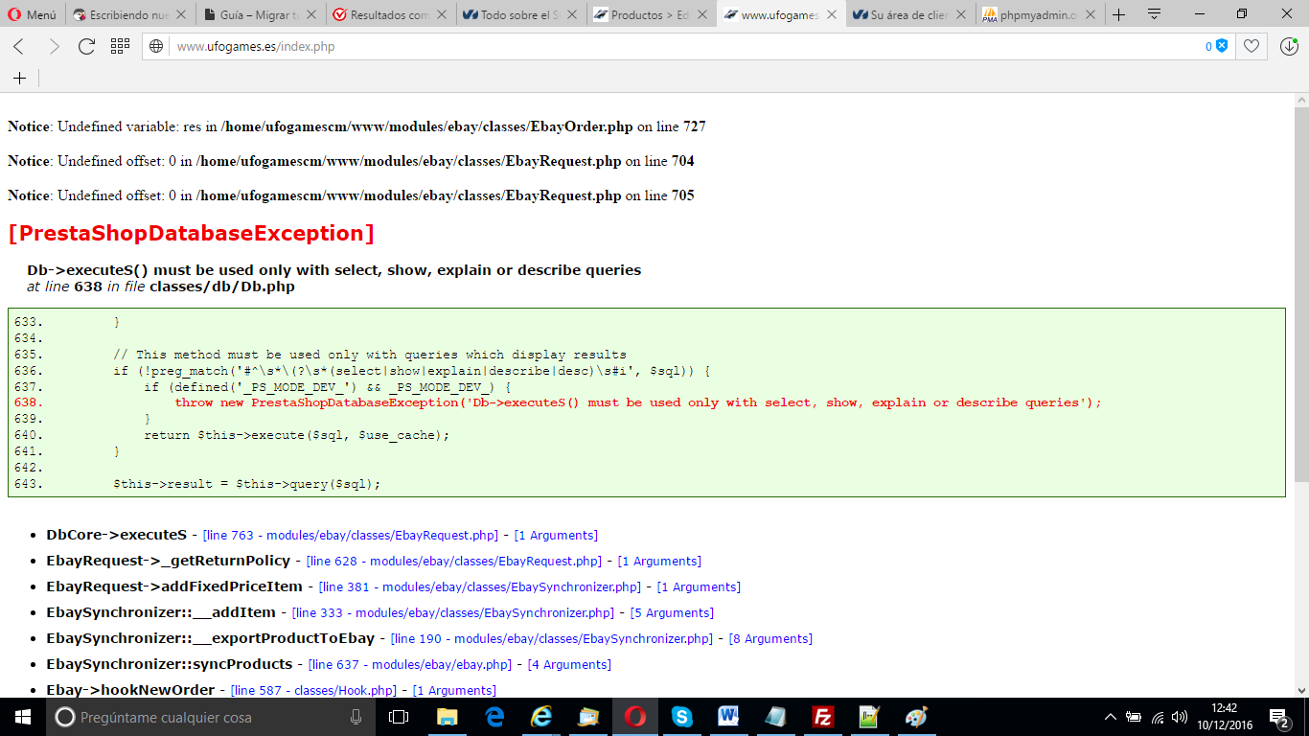Switch to the 'Todo sobre el S' tab
Screen dimensions: 1309x736
pos(521,15)
